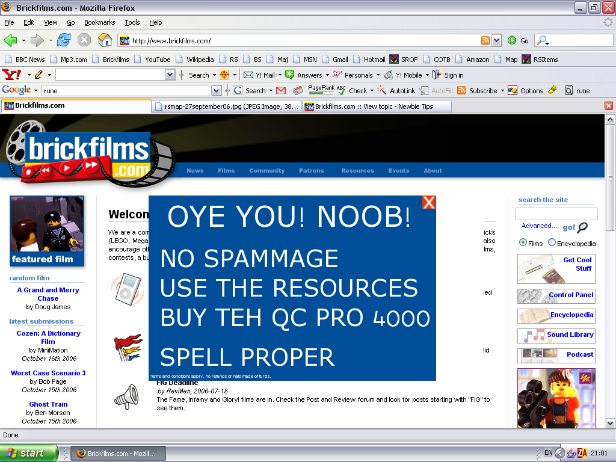Open A Grand and Merry Chase film link

48,294
